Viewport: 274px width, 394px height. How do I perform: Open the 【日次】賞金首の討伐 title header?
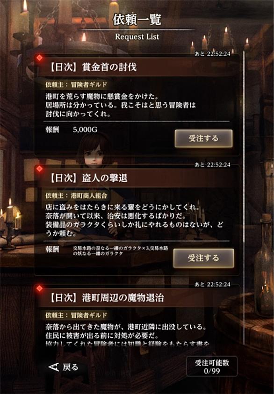(x=137, y=67)
